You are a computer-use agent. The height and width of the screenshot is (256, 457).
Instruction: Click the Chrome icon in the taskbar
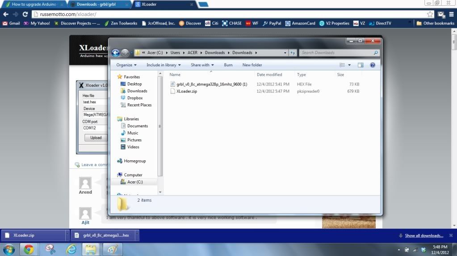pos(29,250)
